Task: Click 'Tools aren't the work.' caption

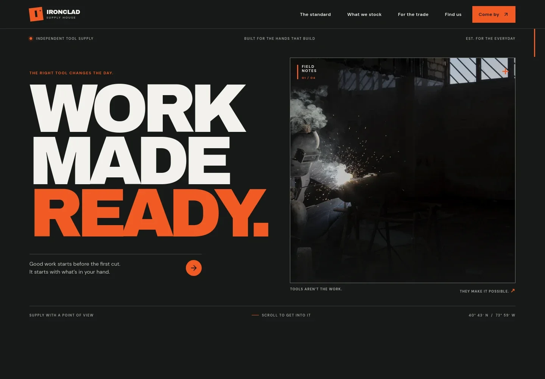Action: tap(316, 289)
